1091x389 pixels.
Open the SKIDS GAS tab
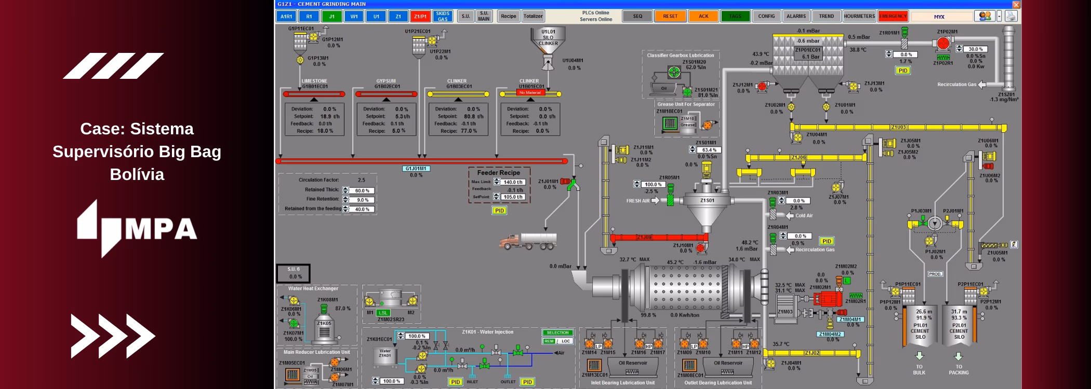point(443,17)
